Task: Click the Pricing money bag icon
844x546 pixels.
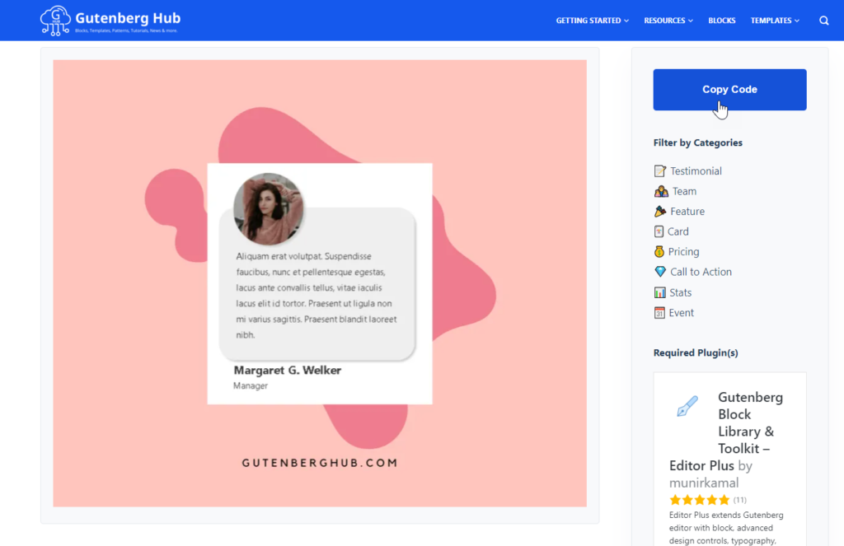Action: [659, 252]
